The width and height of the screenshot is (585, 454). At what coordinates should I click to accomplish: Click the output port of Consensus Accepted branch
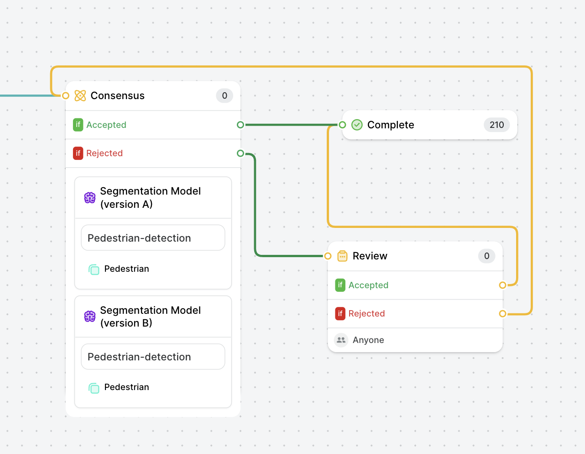coord(240,124)
